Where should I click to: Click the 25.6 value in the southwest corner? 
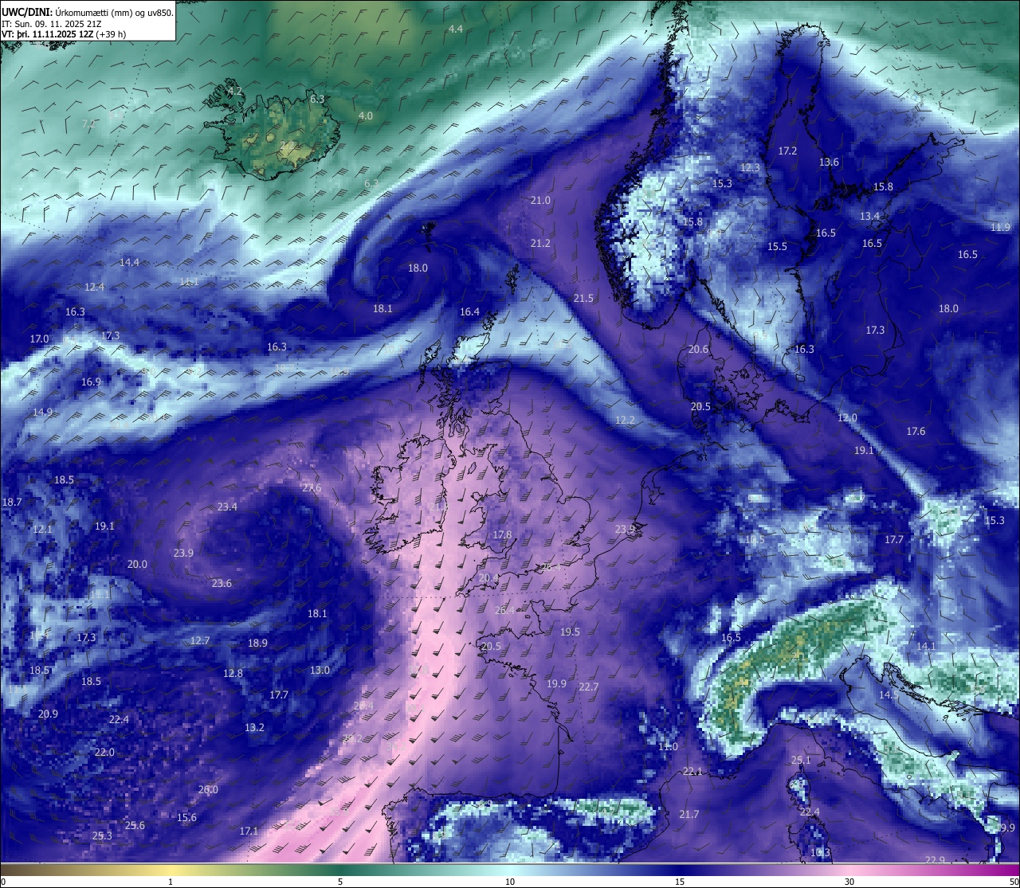pyautogui.click(x=135, y=826)
